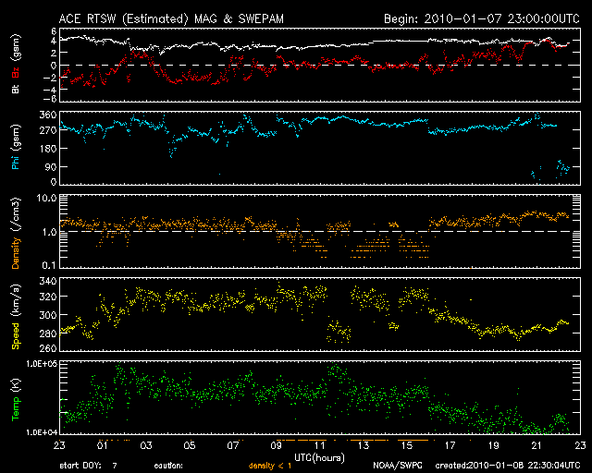Click the start DOY: 7 text
Image resolution: width=592 pixels, height=473 pixels.
point(89,466)
